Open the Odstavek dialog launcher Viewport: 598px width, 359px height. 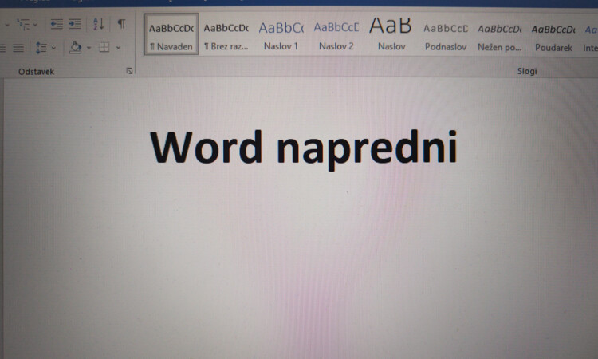click(130, 71)
